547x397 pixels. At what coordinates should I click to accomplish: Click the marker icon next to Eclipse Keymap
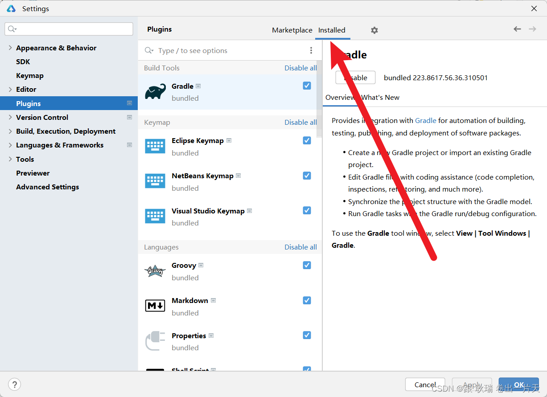229,140
